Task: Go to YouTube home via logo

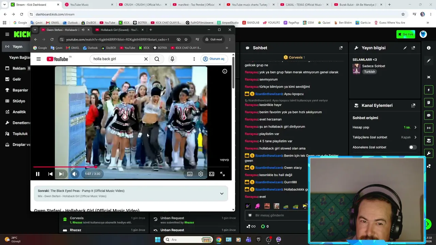Action: 57,59
